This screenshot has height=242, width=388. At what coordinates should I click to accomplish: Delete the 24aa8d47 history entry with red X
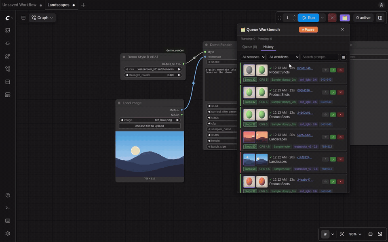pyautogui.click(x=340, y=181)
